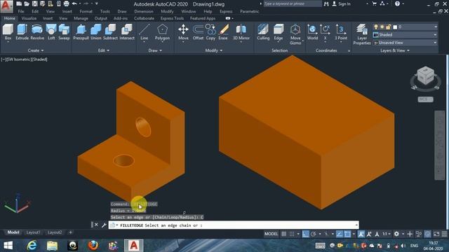449x252 pixels.
Task: Expand the Edit panel
Action: 104,50
